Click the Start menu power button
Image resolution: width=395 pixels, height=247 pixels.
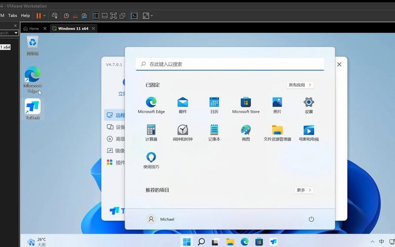[x=312, y=219]
